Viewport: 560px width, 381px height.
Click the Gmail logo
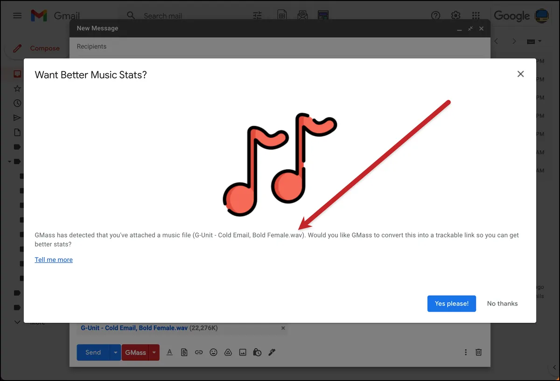pyautogui.click(x=55, y=15)
